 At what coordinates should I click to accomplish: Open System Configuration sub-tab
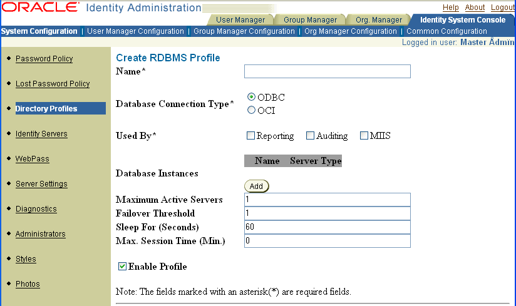click(39, 31)
